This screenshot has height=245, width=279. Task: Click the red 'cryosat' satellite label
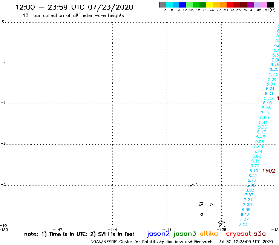239,234
